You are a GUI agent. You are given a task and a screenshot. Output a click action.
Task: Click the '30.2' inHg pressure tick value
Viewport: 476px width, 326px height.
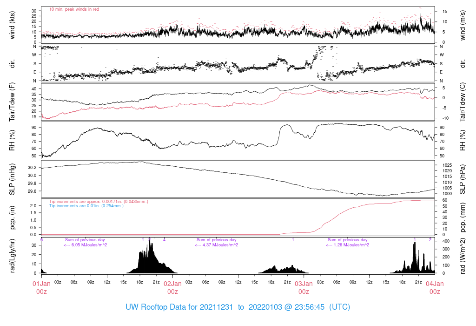[x=32, y=168]
